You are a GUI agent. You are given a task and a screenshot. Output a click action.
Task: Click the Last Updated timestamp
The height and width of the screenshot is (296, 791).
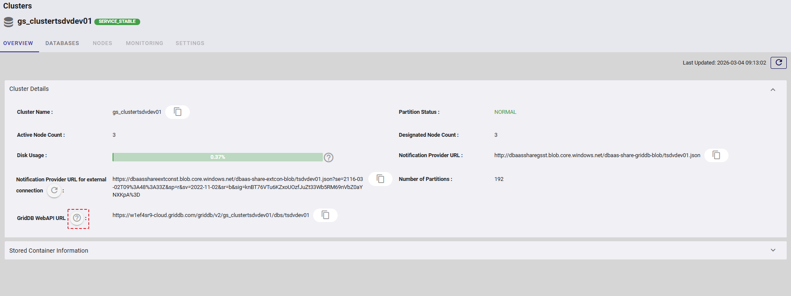[x=724, y=63]
